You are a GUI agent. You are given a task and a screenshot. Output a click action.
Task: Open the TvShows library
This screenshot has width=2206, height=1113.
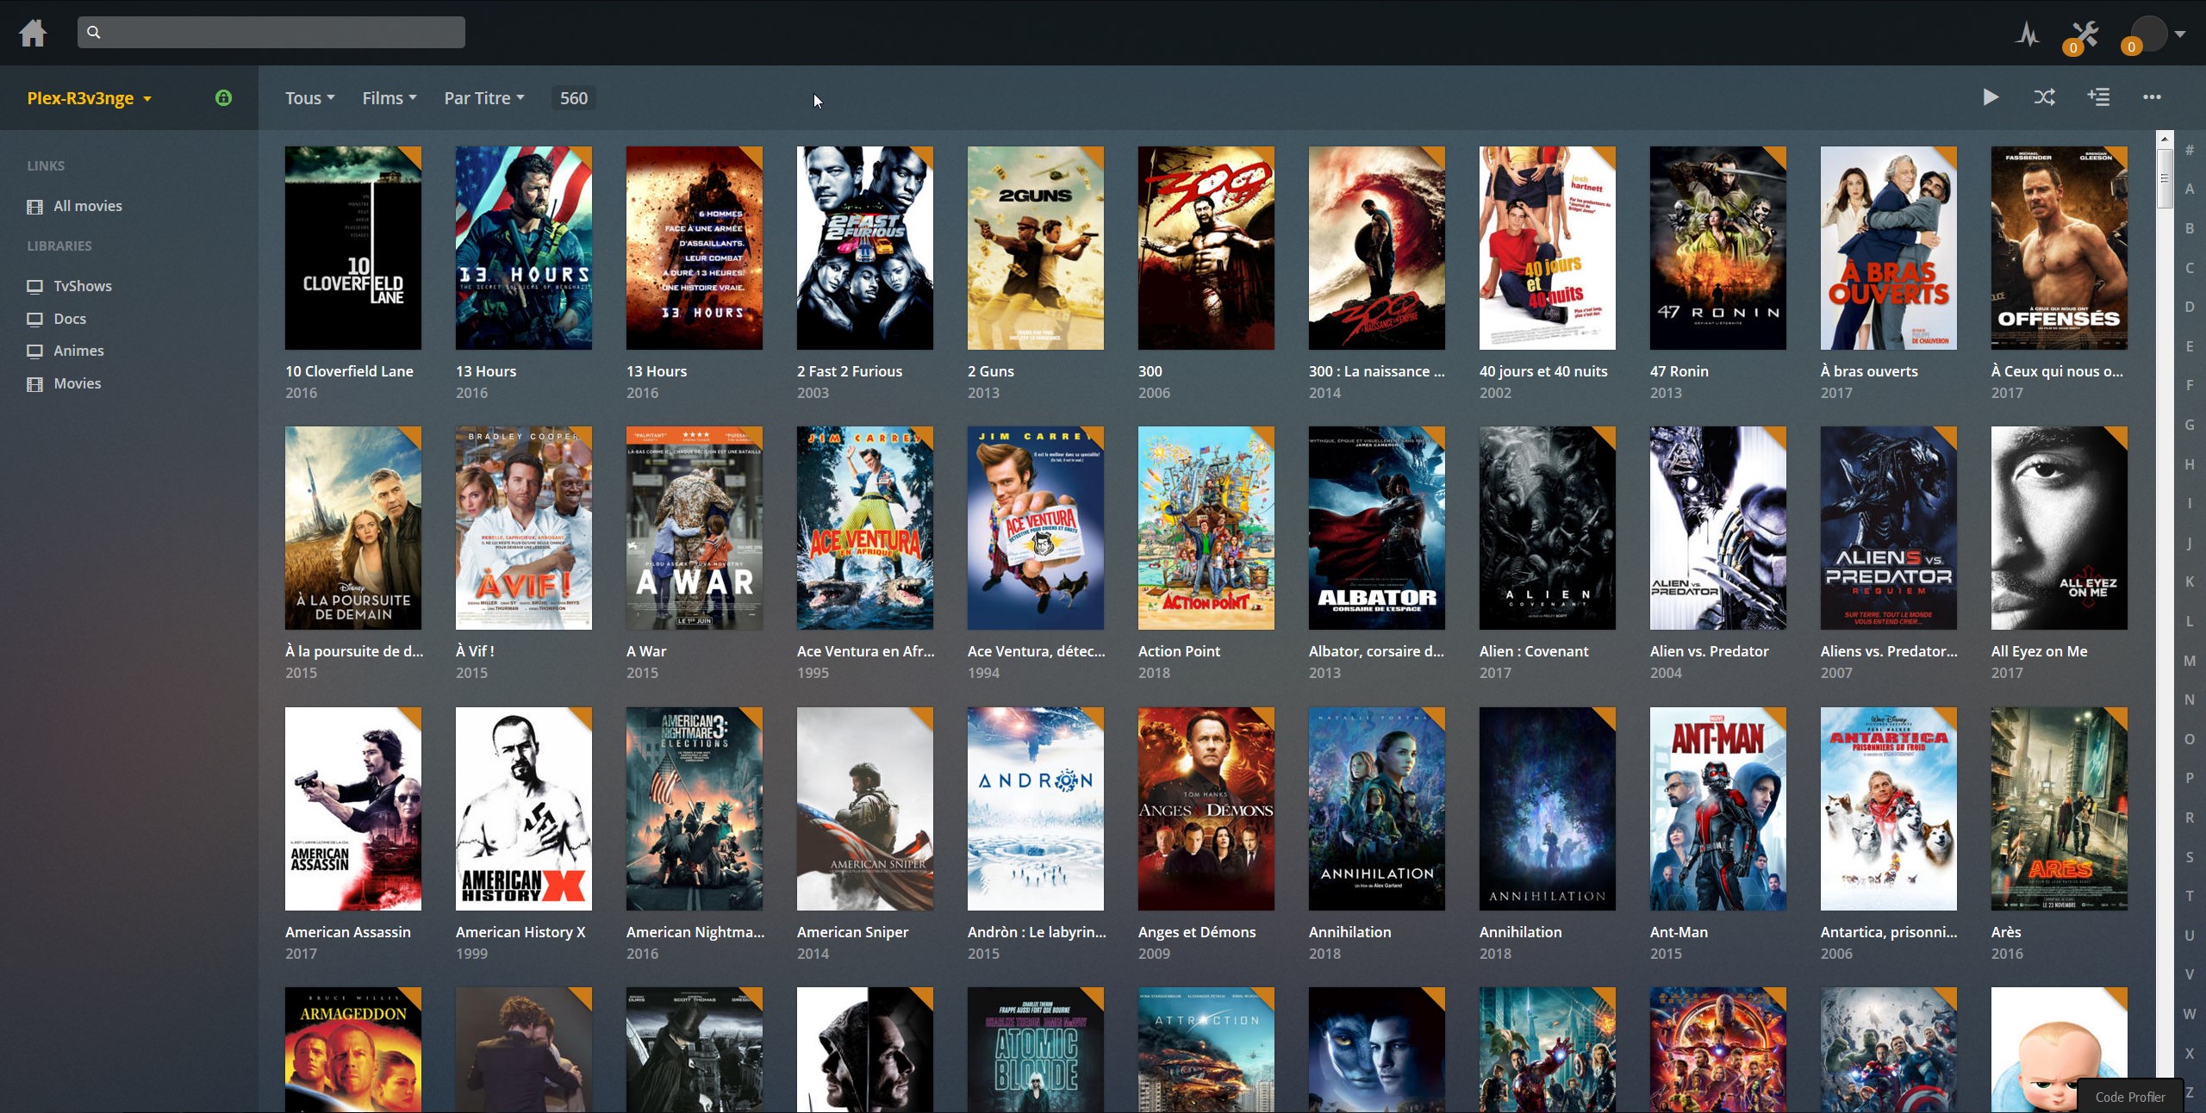[82, 286]
